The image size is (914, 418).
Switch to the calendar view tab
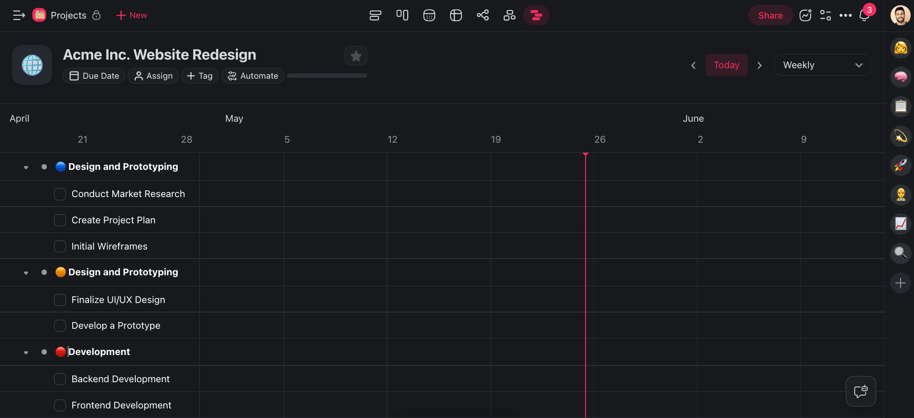[x=429, y=15]
